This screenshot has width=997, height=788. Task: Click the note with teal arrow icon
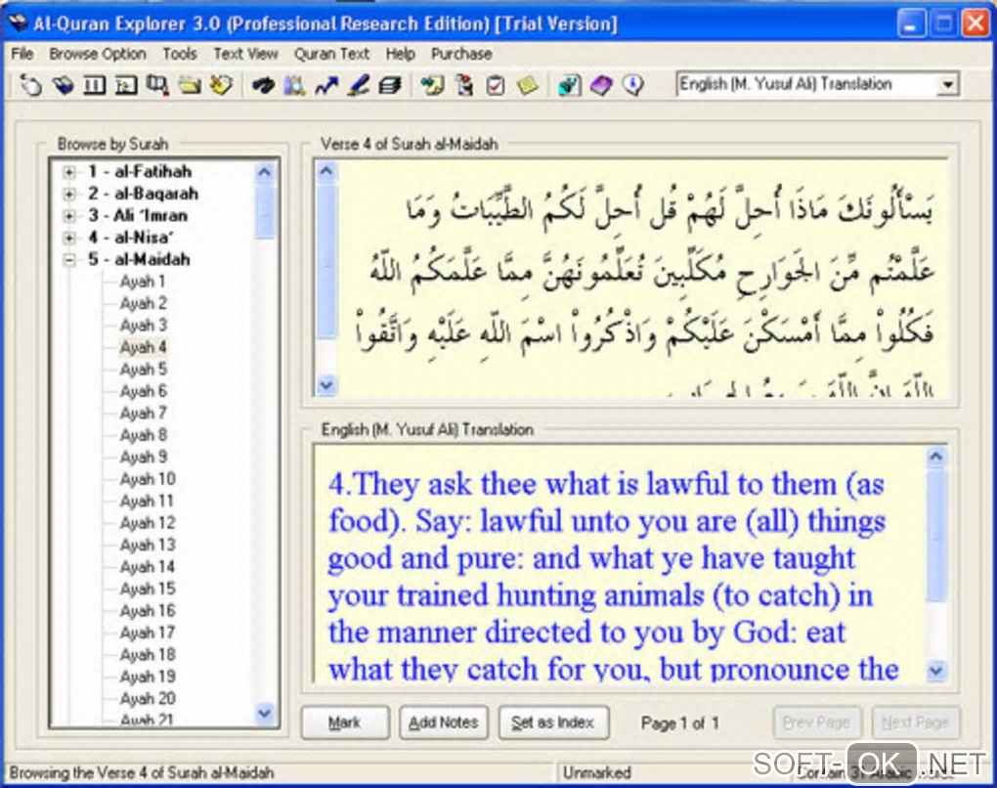432,85
